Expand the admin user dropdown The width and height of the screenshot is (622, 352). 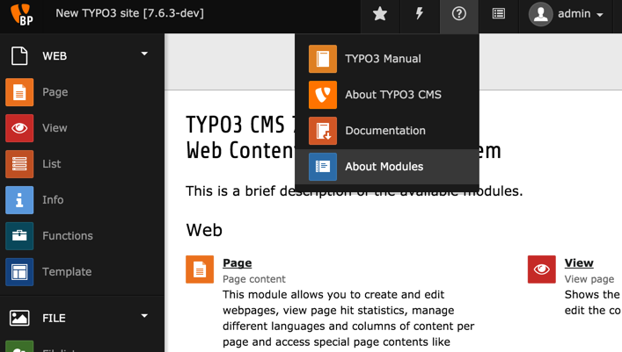(600, 15)
